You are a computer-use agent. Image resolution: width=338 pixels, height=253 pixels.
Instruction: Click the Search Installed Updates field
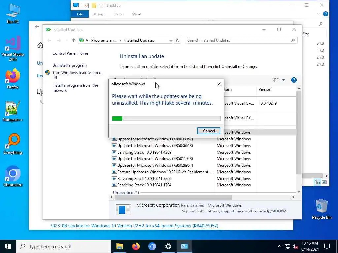pyautogui.click(x=241, y=40)
